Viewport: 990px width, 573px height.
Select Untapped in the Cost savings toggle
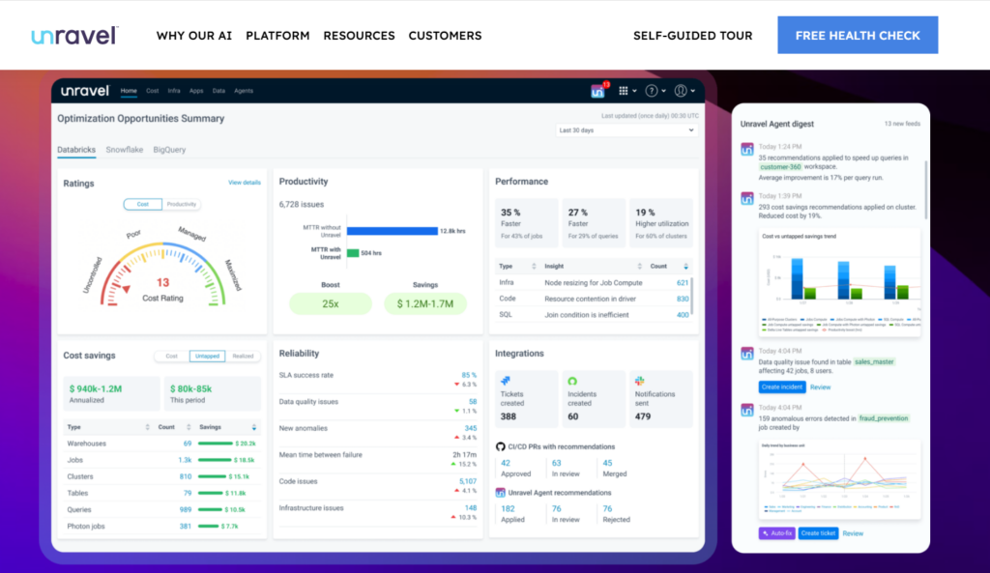[x=207, y=357]
